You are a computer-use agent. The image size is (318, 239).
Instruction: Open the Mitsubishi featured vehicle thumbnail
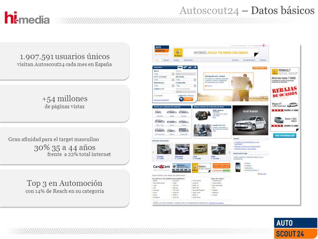(182, 149)
